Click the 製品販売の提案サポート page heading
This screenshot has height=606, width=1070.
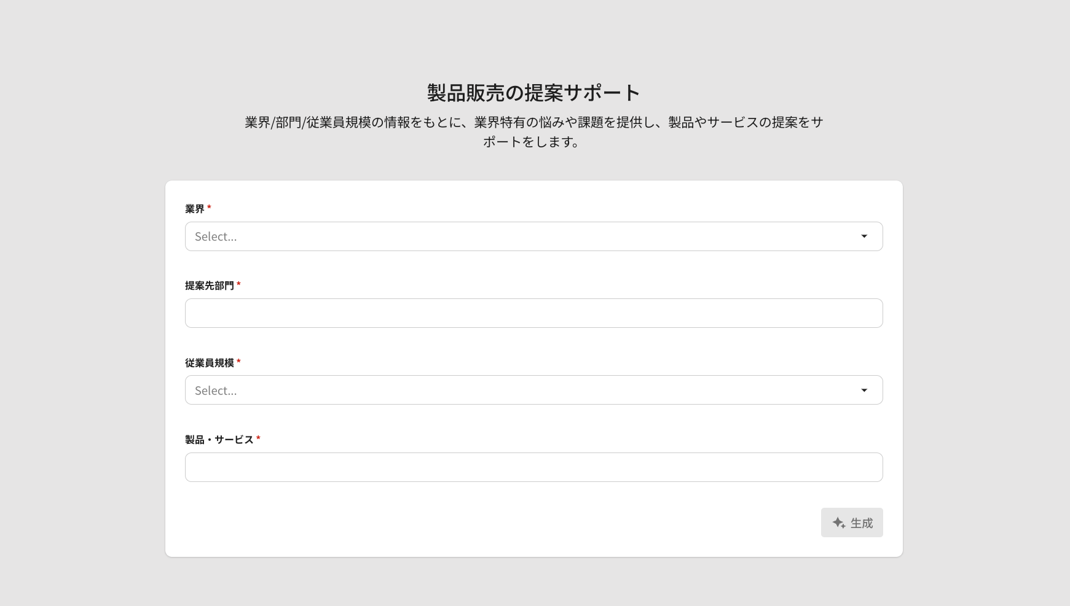click(x=533, y=93)
